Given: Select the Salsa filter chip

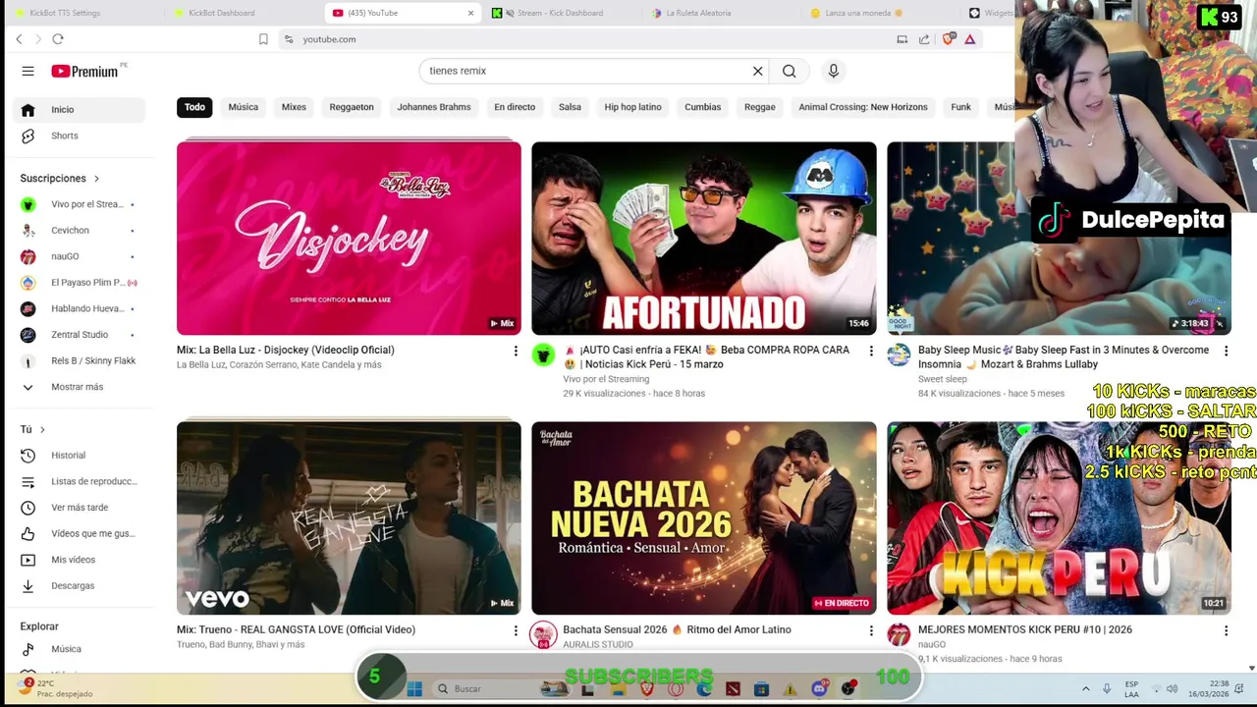Looking at the screenshot, I should pyautogui.click(x=570, y=107).
